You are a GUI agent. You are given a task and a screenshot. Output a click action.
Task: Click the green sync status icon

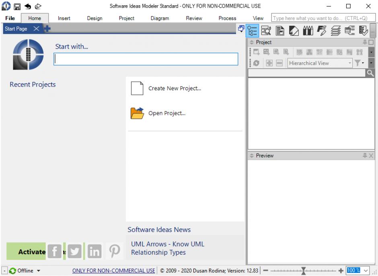[x=12, y=271]
